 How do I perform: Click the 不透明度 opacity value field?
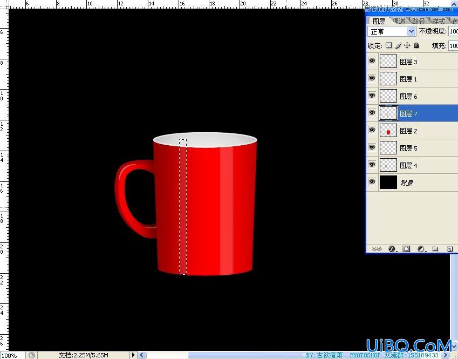click(453, 31)
